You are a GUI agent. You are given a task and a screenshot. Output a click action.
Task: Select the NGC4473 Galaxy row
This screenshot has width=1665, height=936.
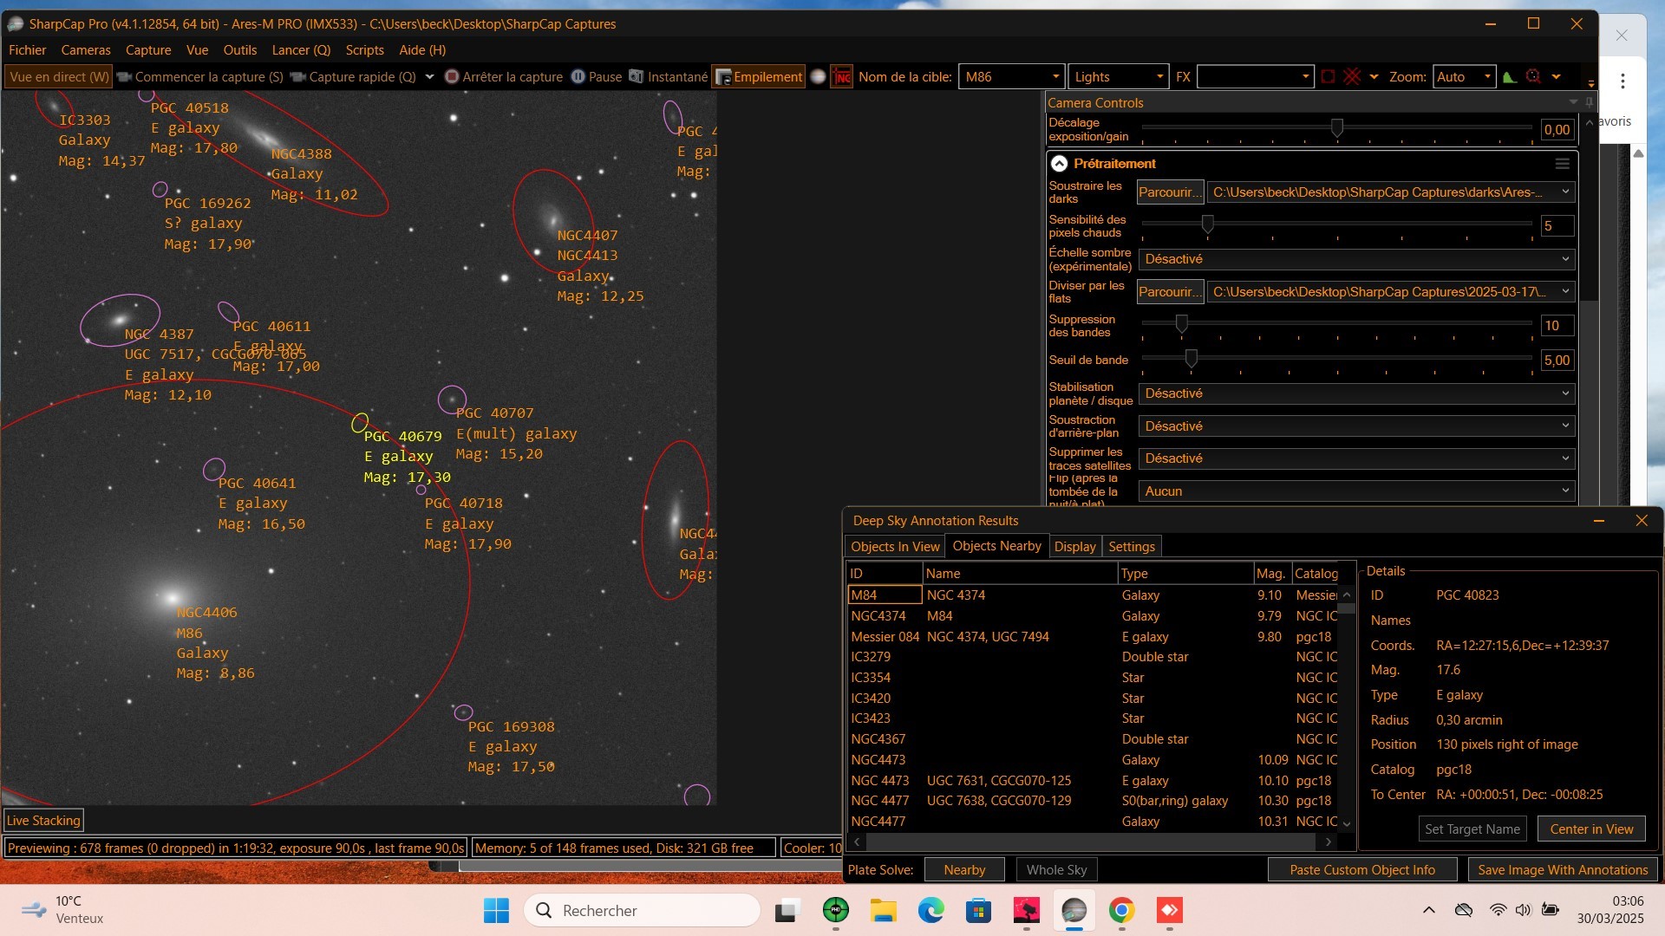pyautogui.click(x=1093, y=760)
